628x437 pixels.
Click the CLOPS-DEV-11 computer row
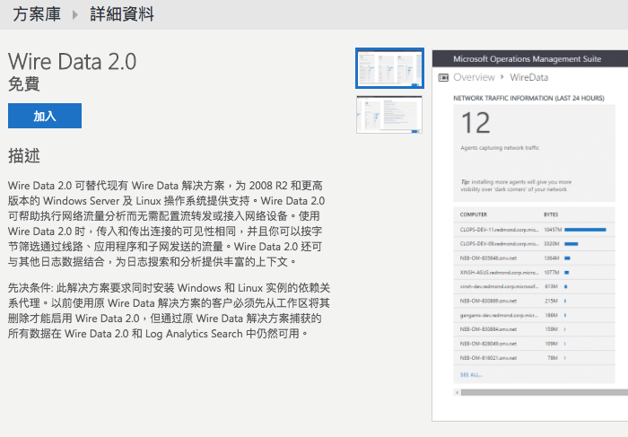pyautogui.click(x=534, y=230)
